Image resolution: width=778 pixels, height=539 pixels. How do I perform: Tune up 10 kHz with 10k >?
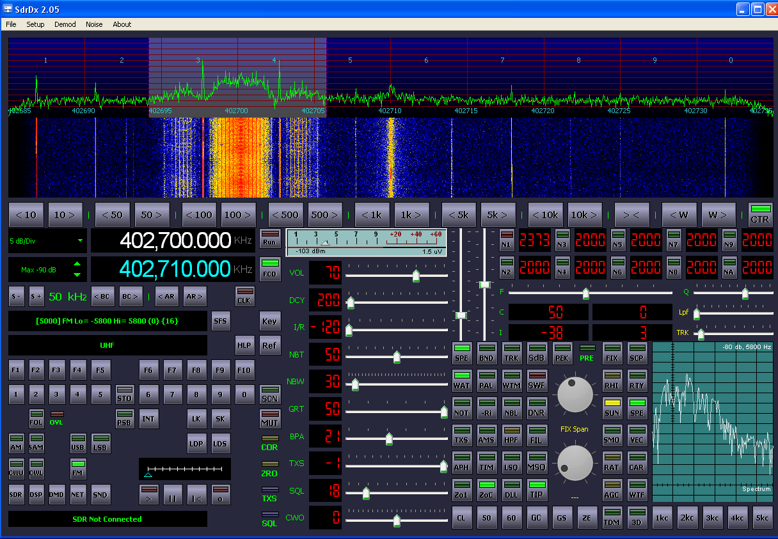[585, 215]
